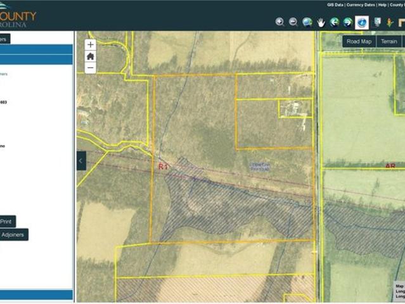Click the map plus zoom button
The height and width of the screenshot is (304, 405).
(x=91, y=45)
